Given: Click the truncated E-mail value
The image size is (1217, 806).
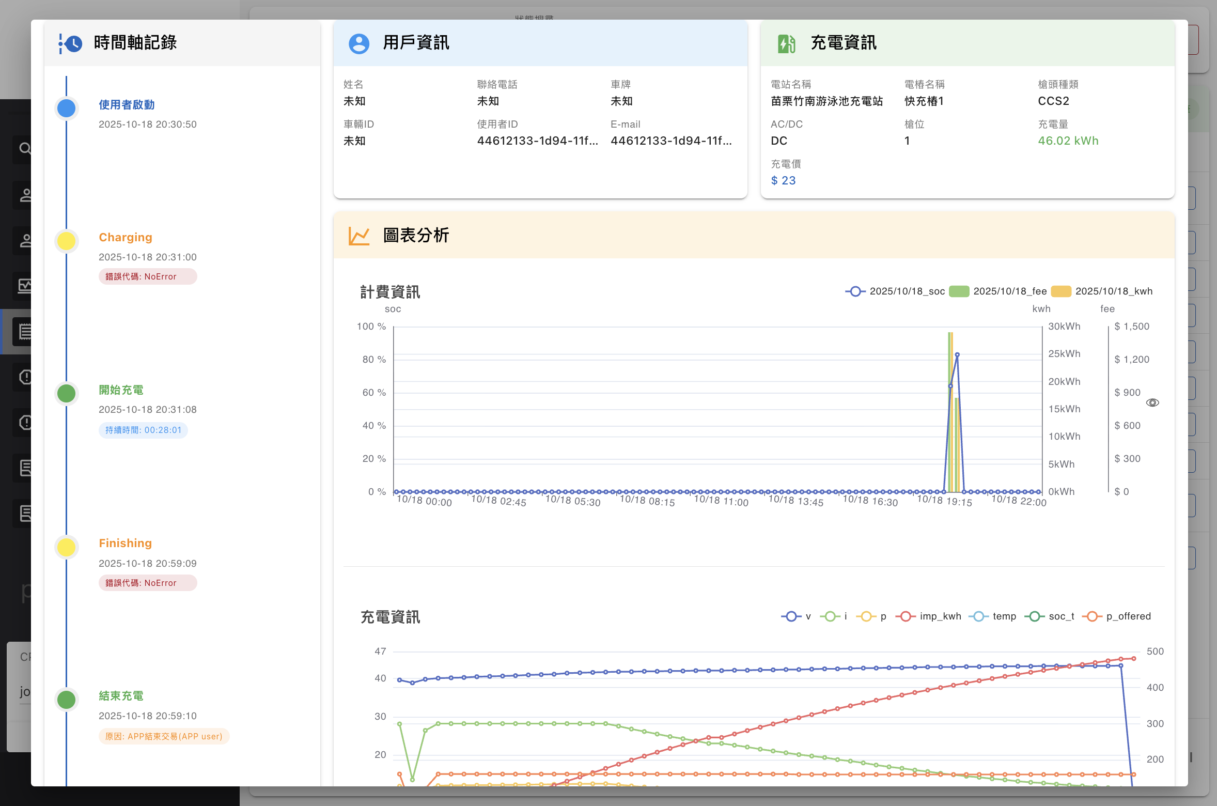Looking at the screenshot, I should tap(671, 141).
